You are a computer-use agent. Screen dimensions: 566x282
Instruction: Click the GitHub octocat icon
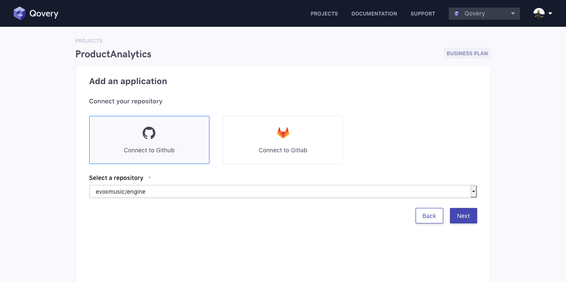pyautogui.click(x=149, y=133)
